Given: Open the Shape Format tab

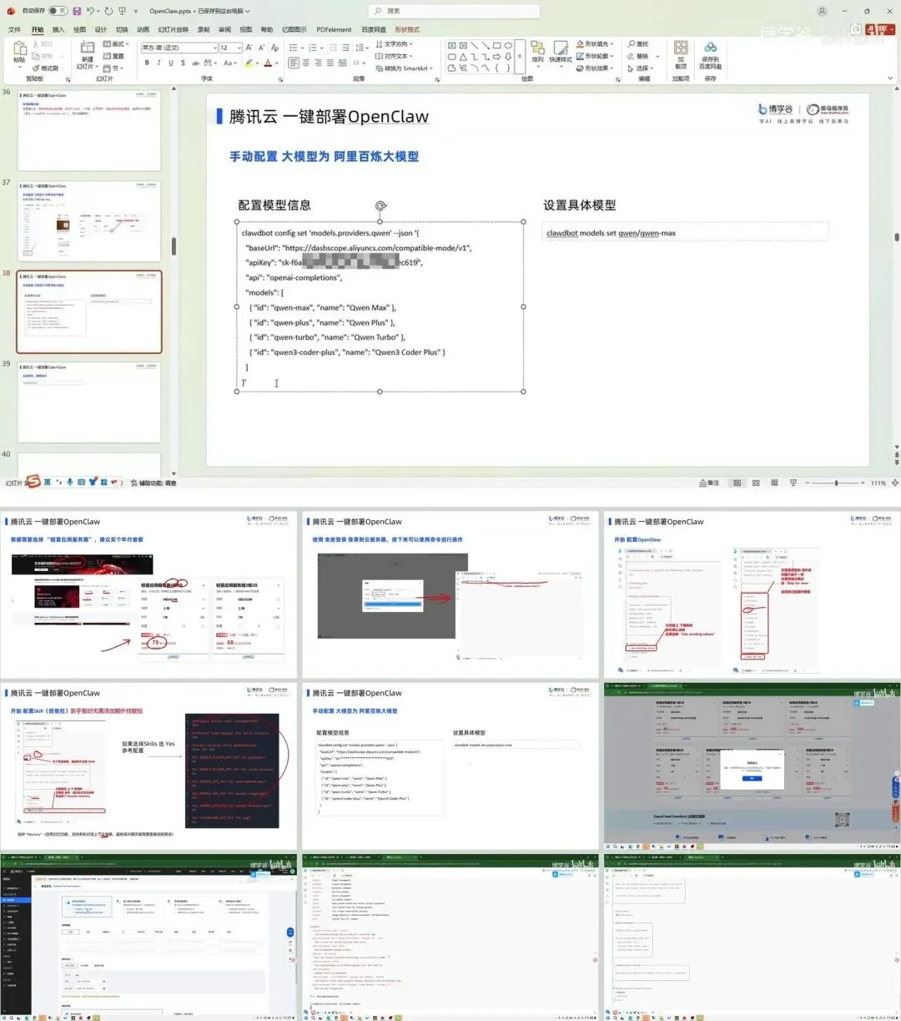Looking at the screenshot, I should (x=407, y=29).
